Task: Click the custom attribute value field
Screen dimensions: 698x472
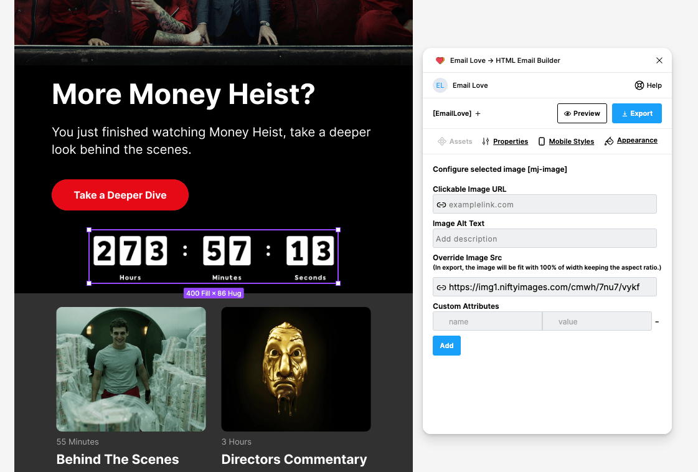Action: pyautogui.click(x=597, y=321)
